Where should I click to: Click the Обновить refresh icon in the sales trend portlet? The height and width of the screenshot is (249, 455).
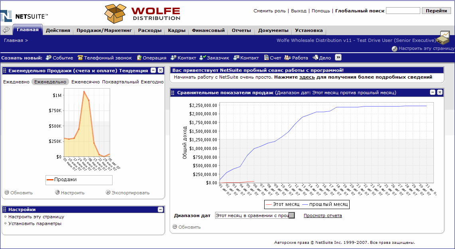click(7, 192)
